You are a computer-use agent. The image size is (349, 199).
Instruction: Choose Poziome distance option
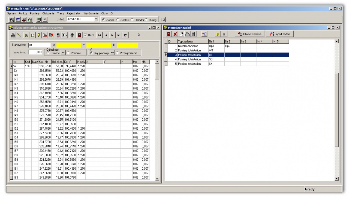(x=68, y=53)
